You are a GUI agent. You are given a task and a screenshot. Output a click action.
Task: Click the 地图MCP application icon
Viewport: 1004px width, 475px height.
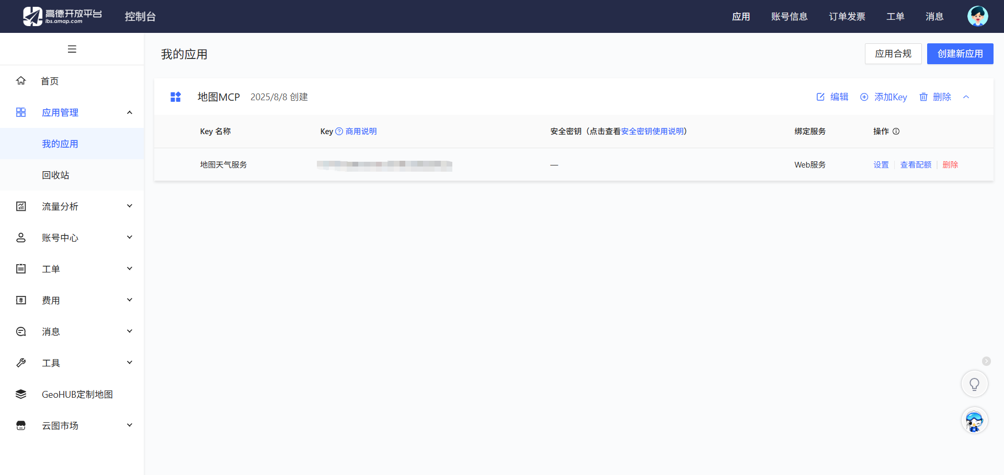pos(176,97)
